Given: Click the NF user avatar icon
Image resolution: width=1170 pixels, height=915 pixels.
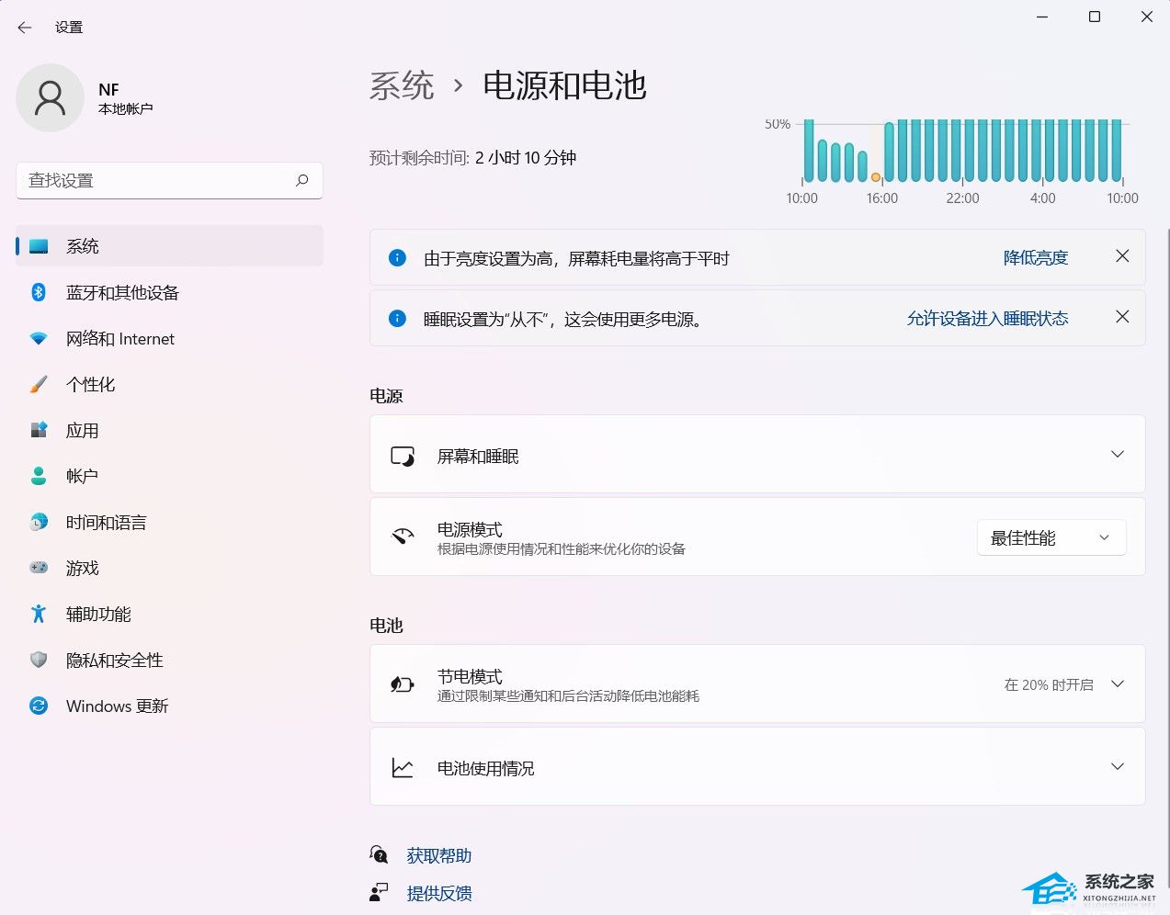Looking at the screenshot, I should pos(51,97).
